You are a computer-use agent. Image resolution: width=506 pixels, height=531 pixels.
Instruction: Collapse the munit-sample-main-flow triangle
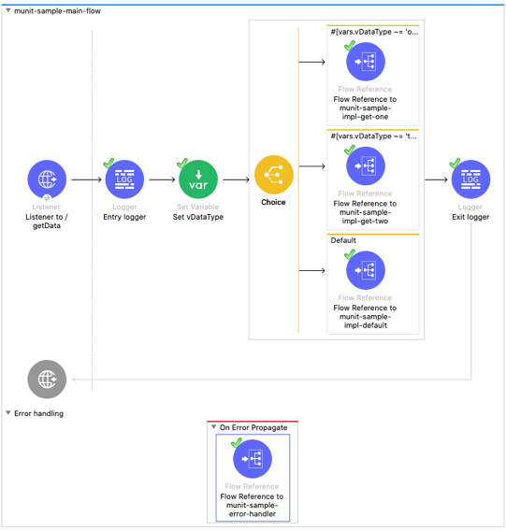tap(7, 10)
